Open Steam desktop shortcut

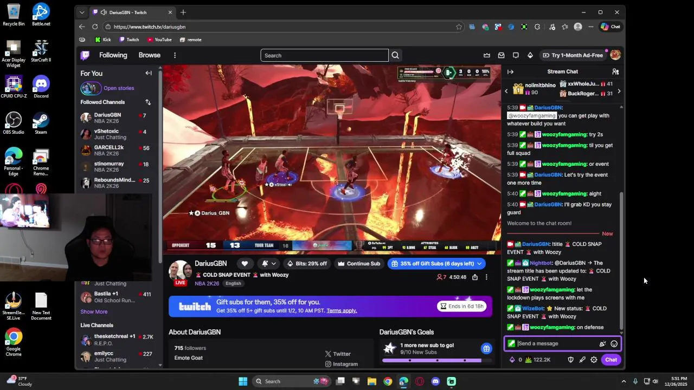pos(41,123)
